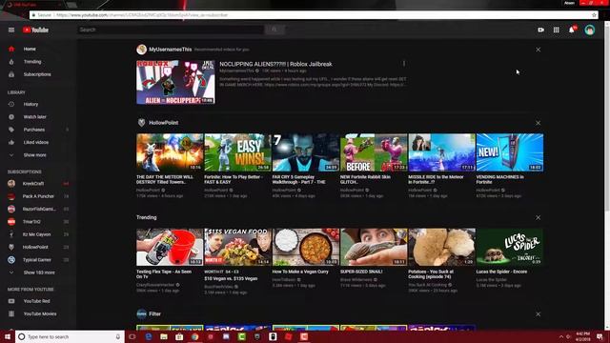Open the Typical Gamer subscription

(38, 260)
